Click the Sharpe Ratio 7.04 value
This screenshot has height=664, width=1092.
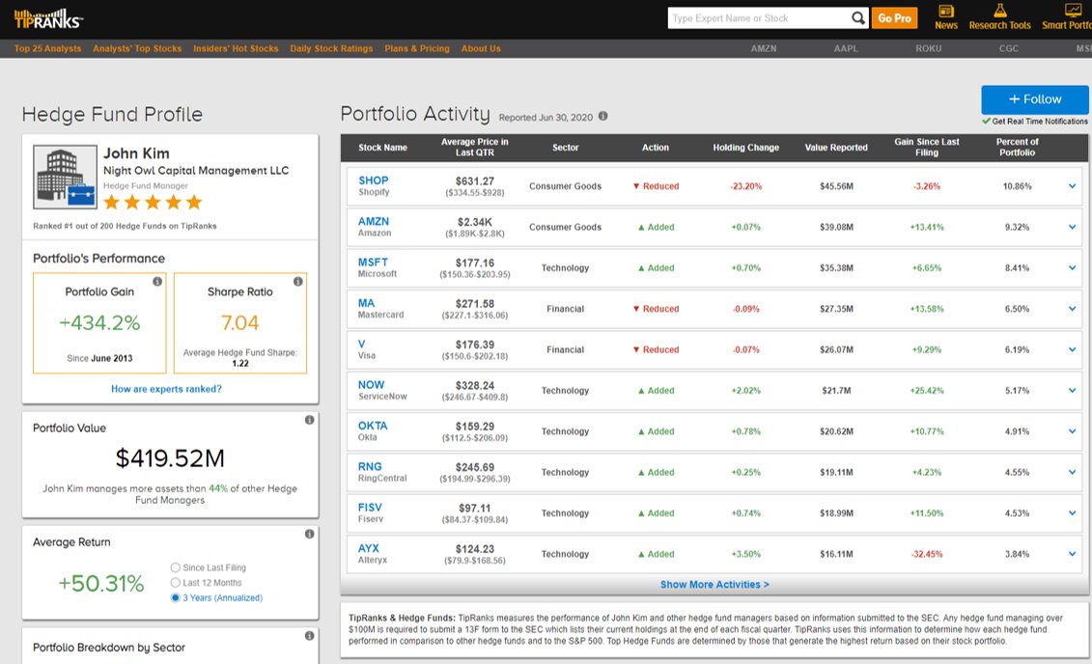pyautogui.click(x=239, y=323)
